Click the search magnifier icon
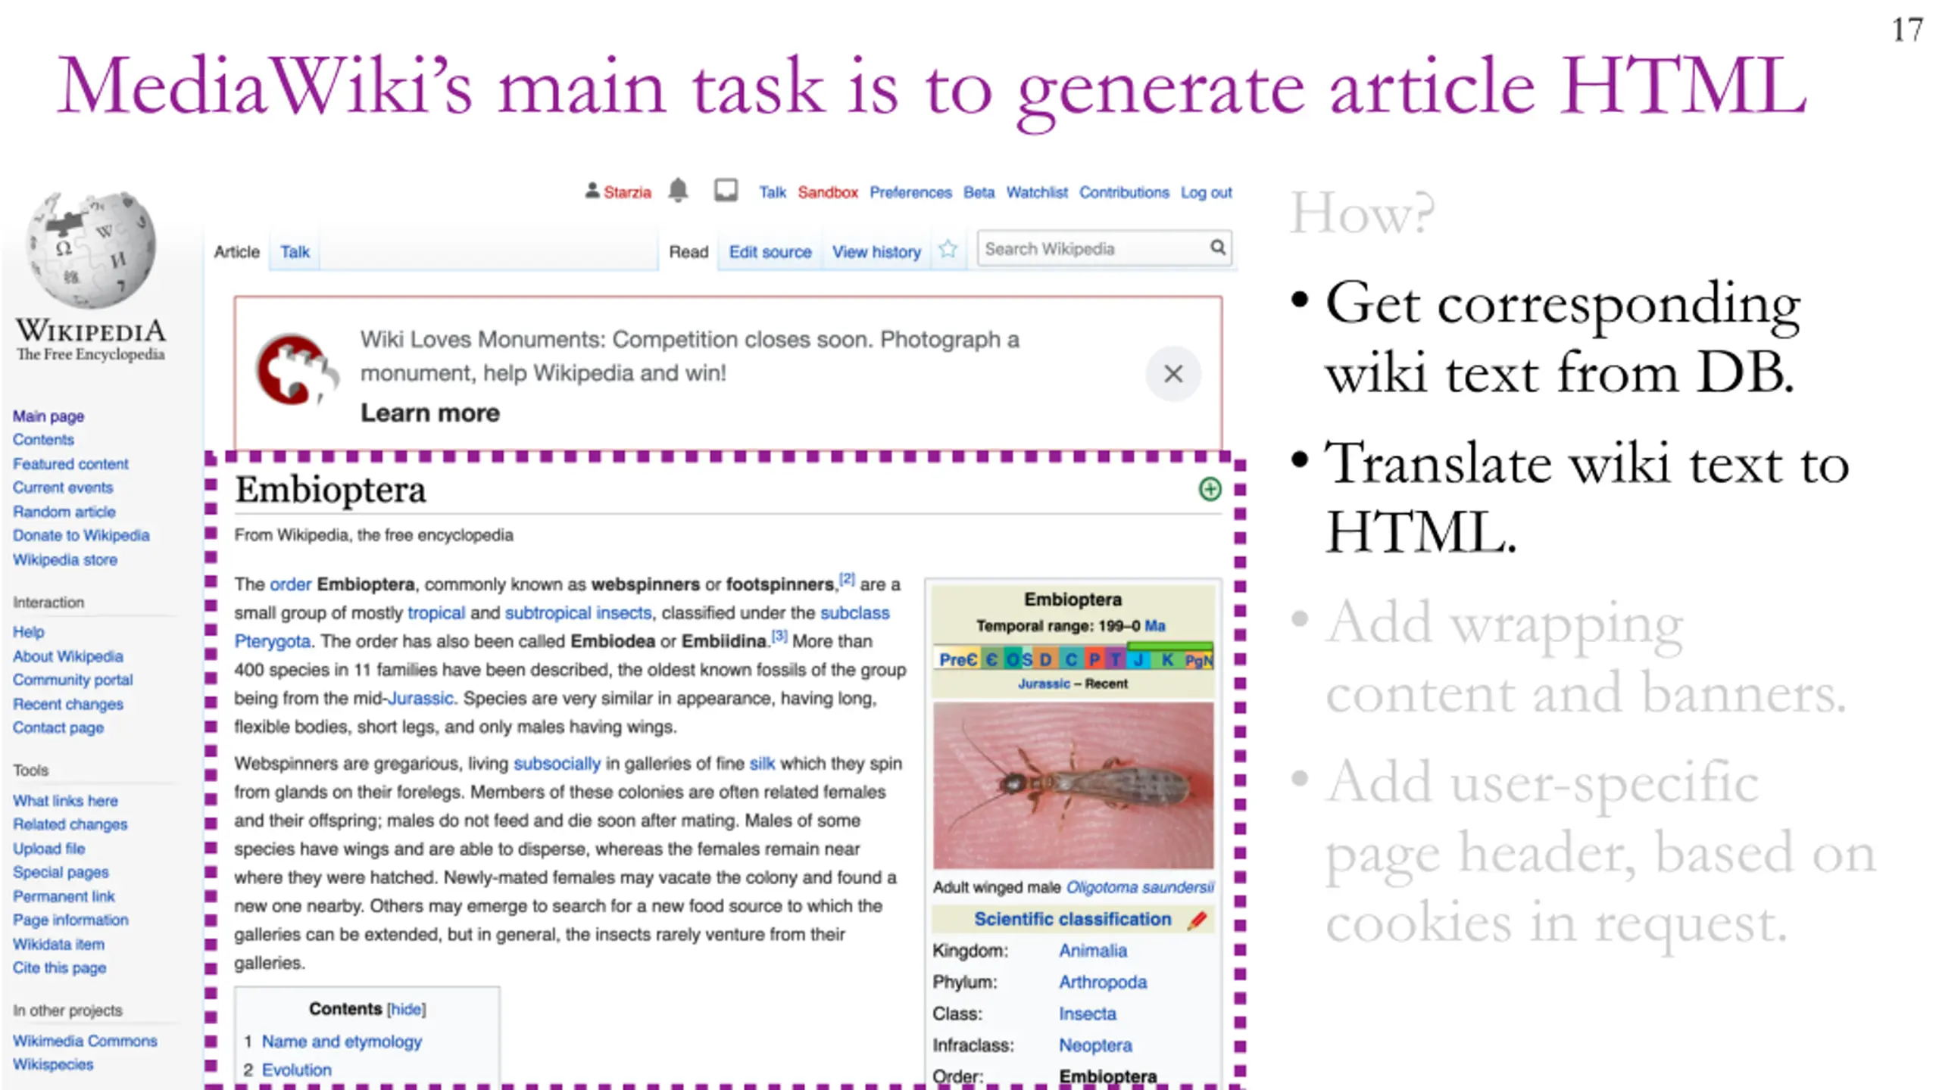 pyautogui.click(x=1217, y=248)
